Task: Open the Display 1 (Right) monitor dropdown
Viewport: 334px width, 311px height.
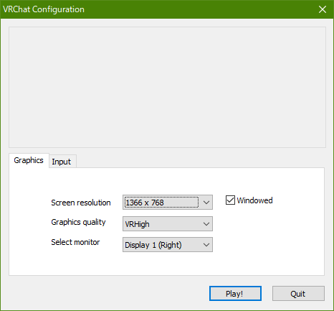Action: coord(168,245)
